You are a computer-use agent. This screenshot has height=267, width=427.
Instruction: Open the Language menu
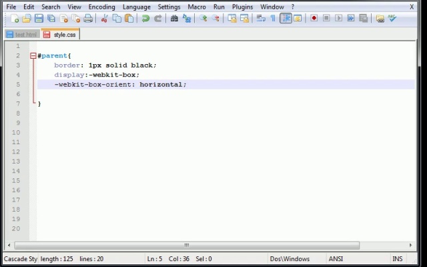[136, 7]
